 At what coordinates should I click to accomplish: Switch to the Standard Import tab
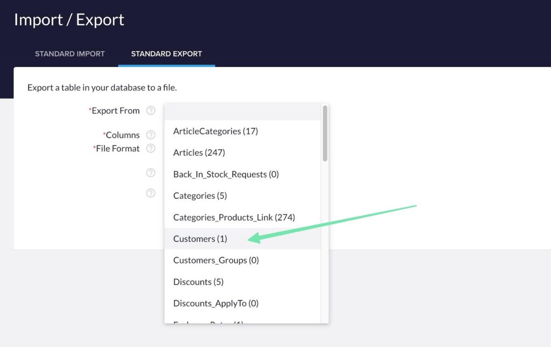(x=70, y=54)
